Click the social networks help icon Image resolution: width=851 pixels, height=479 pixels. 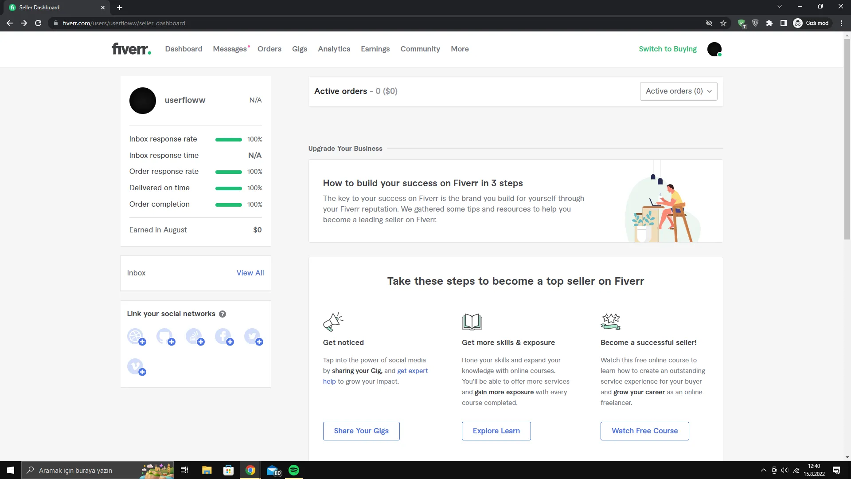coord(223,314)
